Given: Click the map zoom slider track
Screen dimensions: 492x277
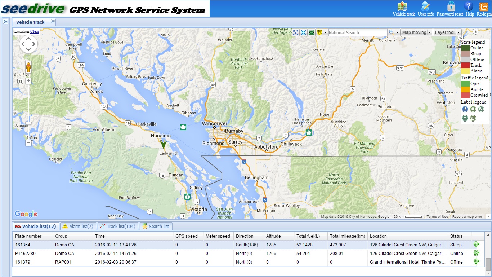Looking at the screenshot, I should pos(28,112).
